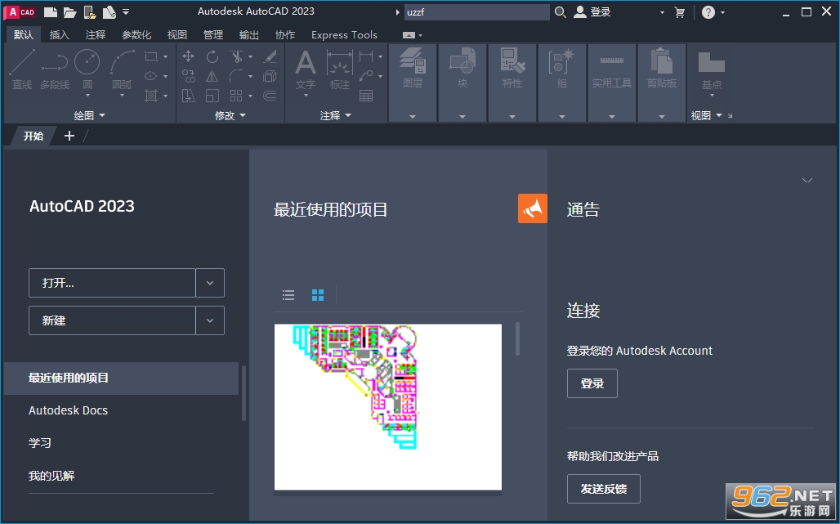Open the 管理 ribbon tab
The height and width of the screenshot is (524, 840).
[x=212, y=35]
